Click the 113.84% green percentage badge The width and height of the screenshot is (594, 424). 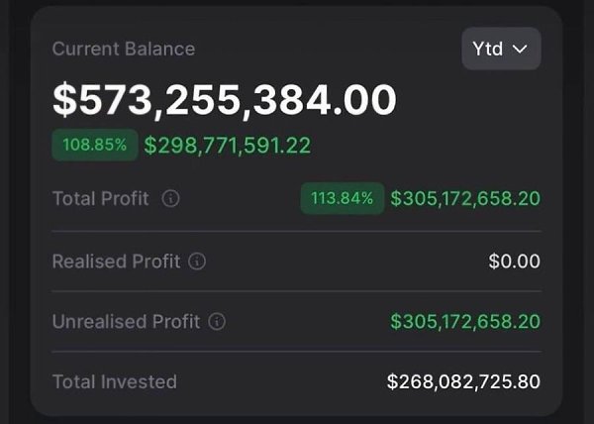tap(343, 199)
